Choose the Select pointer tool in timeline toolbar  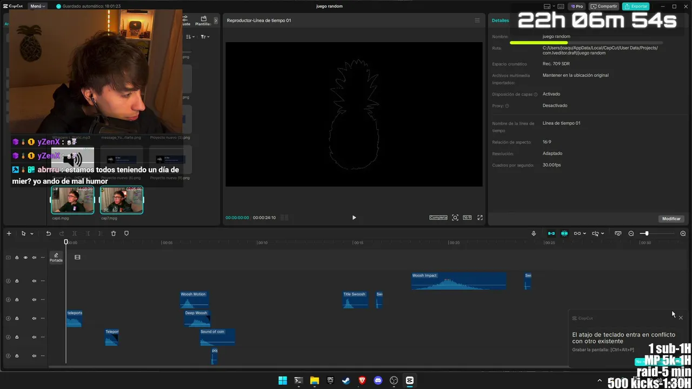tap(23, 233)
